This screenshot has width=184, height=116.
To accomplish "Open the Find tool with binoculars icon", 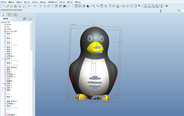I will (65, 6).
